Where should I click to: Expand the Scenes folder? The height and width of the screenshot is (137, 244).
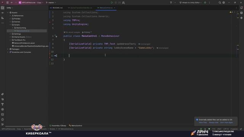coord(10,22)
